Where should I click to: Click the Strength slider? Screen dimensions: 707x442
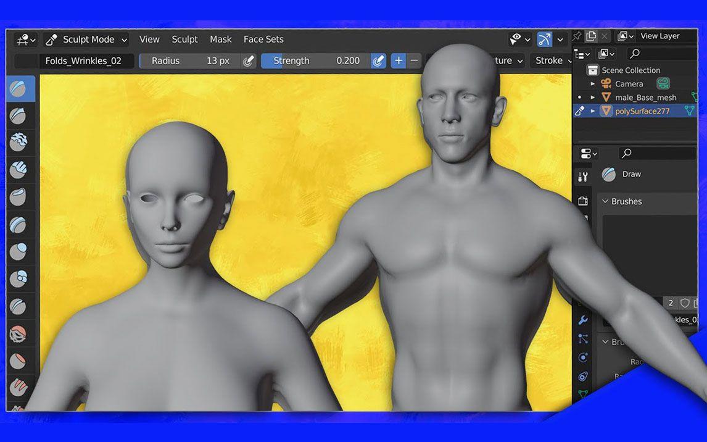pos(315,60)
